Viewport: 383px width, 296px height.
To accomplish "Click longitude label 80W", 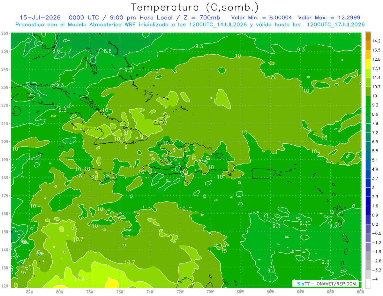I will (x=59, y=291).
